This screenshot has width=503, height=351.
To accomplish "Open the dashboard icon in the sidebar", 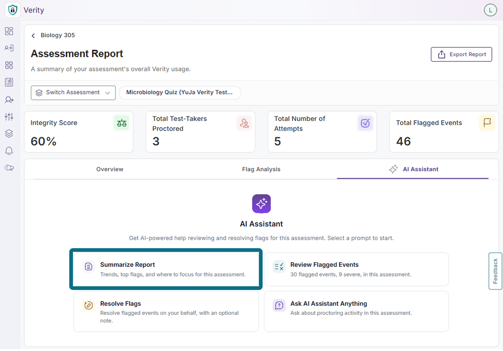I will coord(9,31).
